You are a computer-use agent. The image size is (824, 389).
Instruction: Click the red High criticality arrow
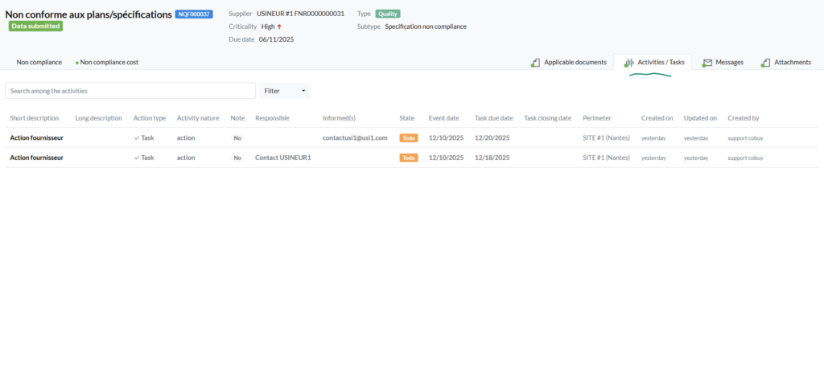[279, 27]
